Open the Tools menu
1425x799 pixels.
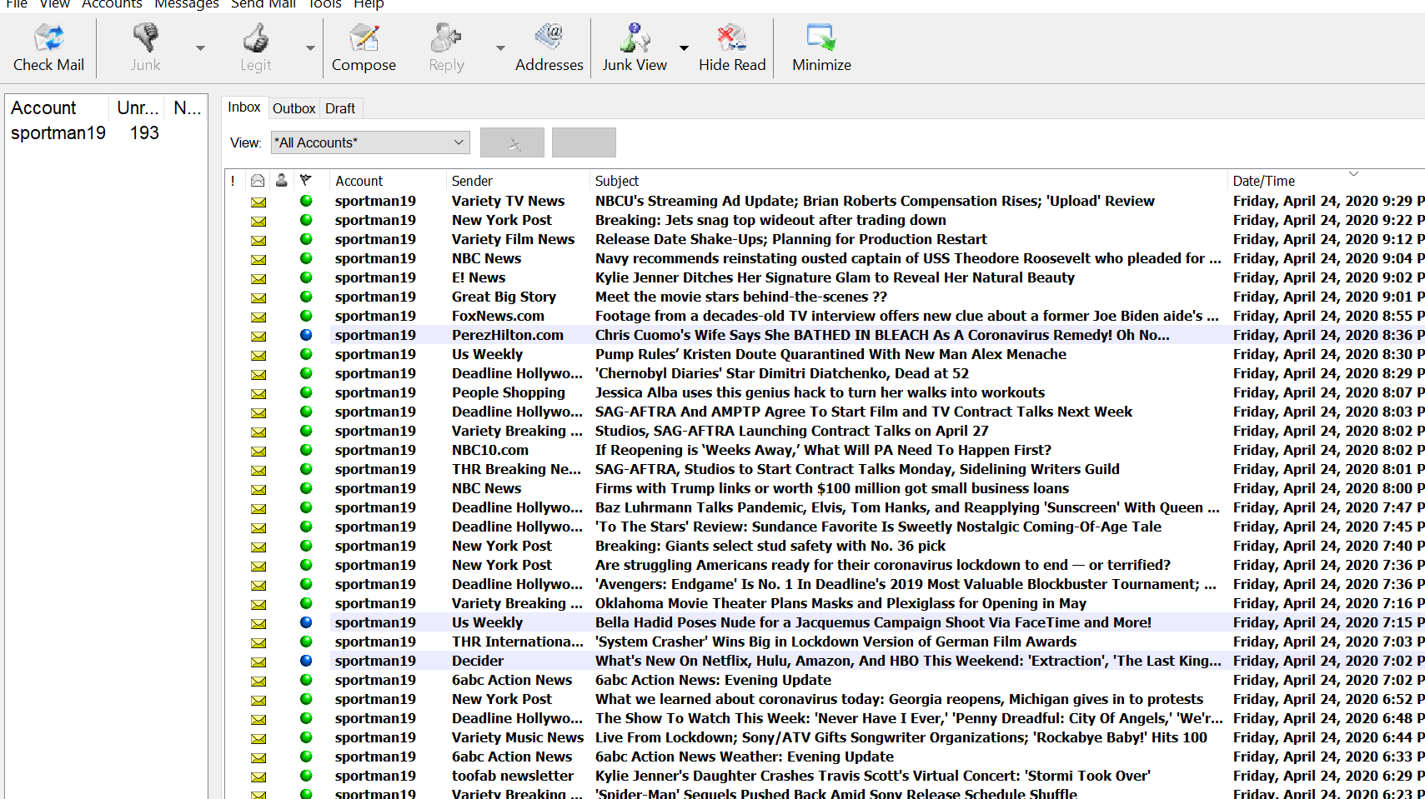point(324,4)
